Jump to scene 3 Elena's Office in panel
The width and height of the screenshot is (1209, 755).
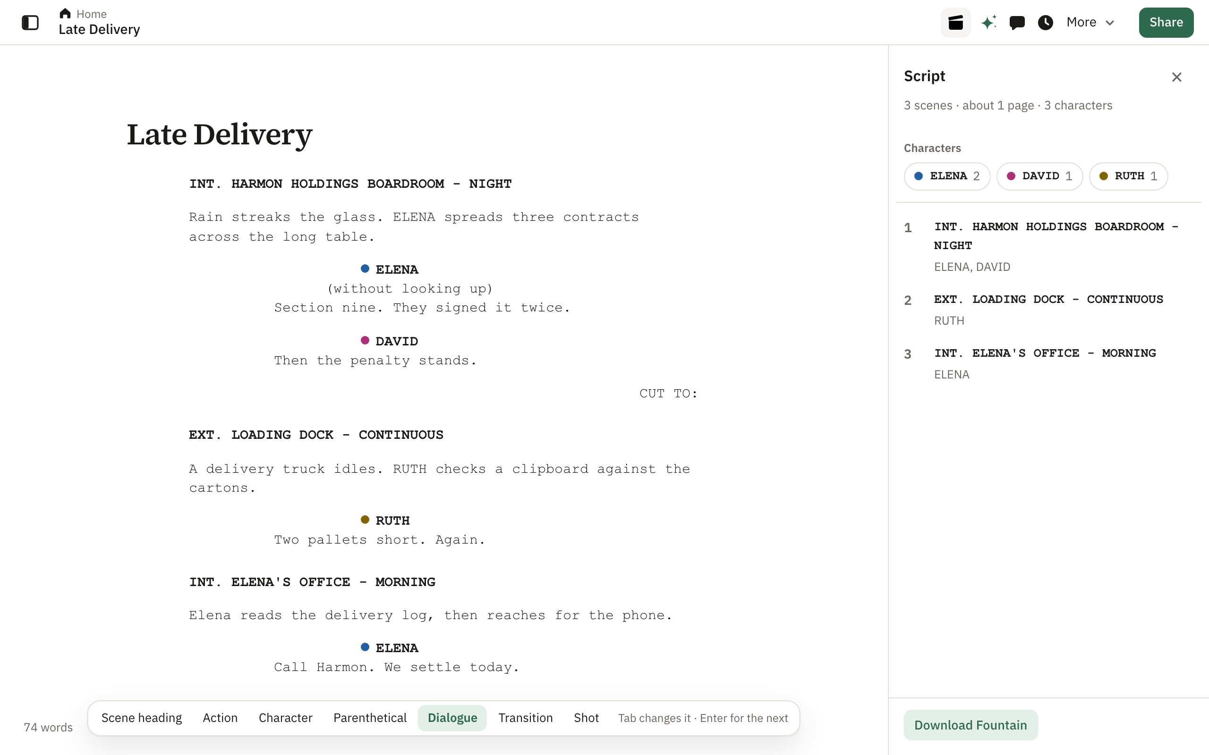coord(1048,363)
